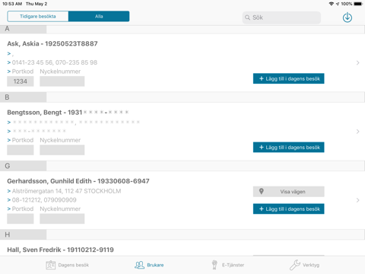The height and width of the screenshot is (274, 365).
Task: Open the E-Tjänster icon in the bottom bar
Action: point(214,265)
